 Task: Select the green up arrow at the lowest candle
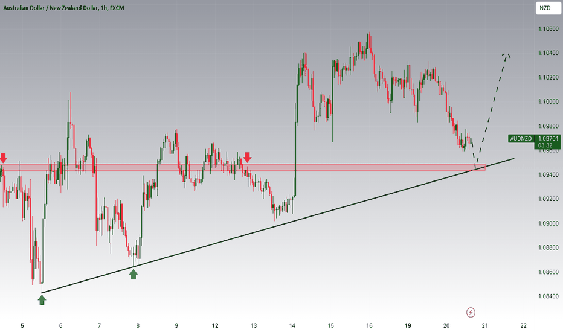point(42,299)
